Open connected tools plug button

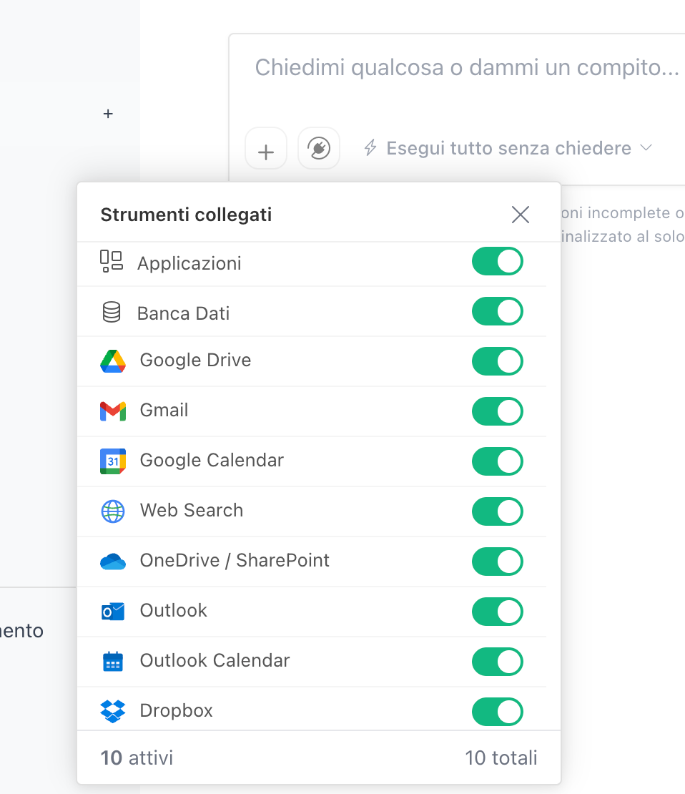[319, 148]
